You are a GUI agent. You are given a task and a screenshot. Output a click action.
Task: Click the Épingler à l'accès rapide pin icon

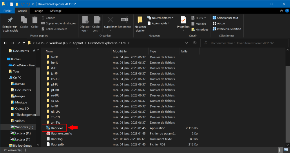pos(10,20)
